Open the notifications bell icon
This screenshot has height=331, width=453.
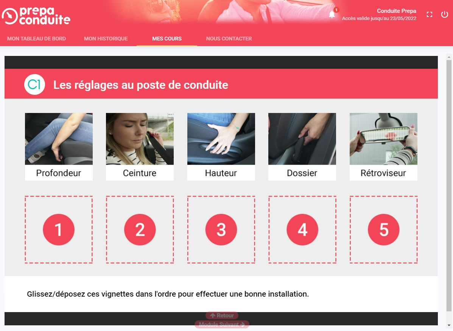tap(332, 14)
